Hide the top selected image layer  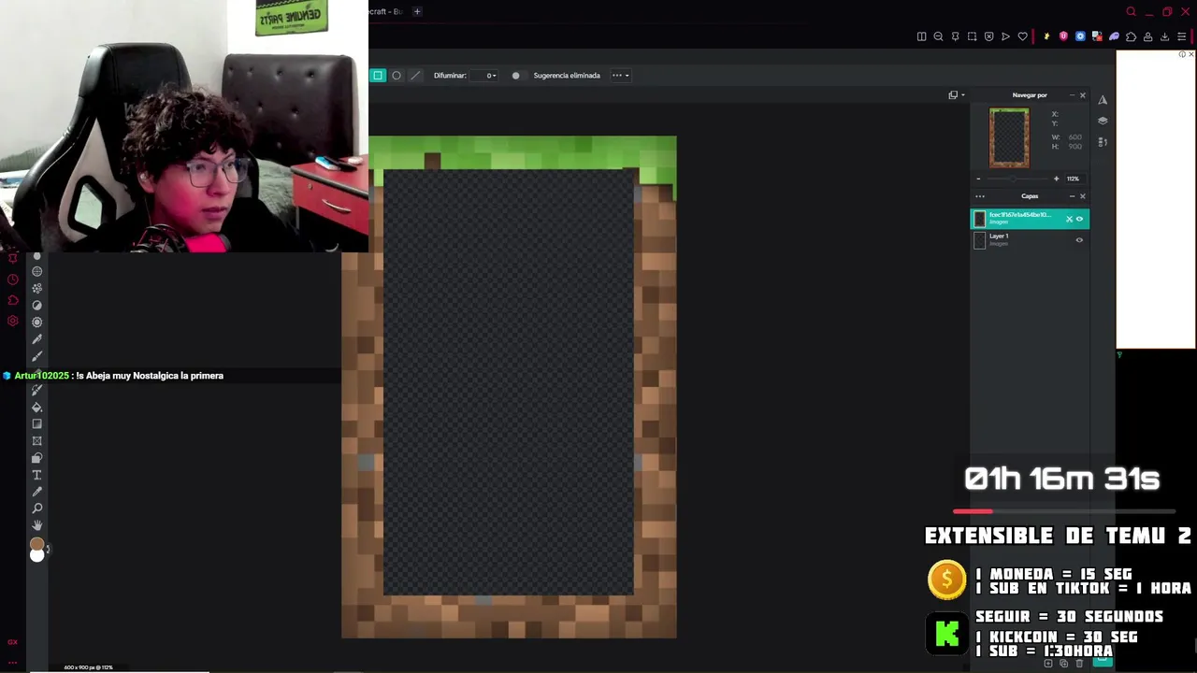(1079, 219)
